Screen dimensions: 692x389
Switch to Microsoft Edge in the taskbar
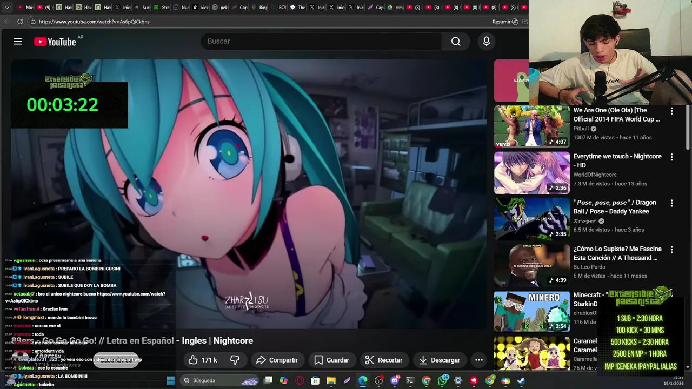pyautogui.click(x=363, y=380)
